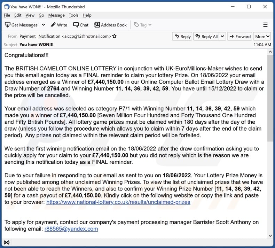Click the national-lottery.co.uk unclaimed prizes link
Screen dimensions: 275x248
click(118, 202)
